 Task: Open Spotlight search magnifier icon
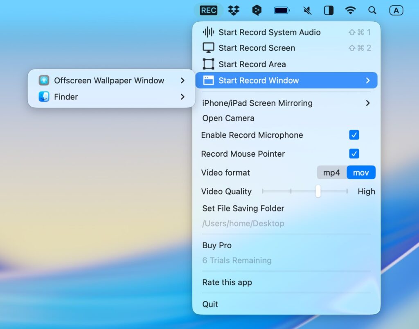coord(372,11)
